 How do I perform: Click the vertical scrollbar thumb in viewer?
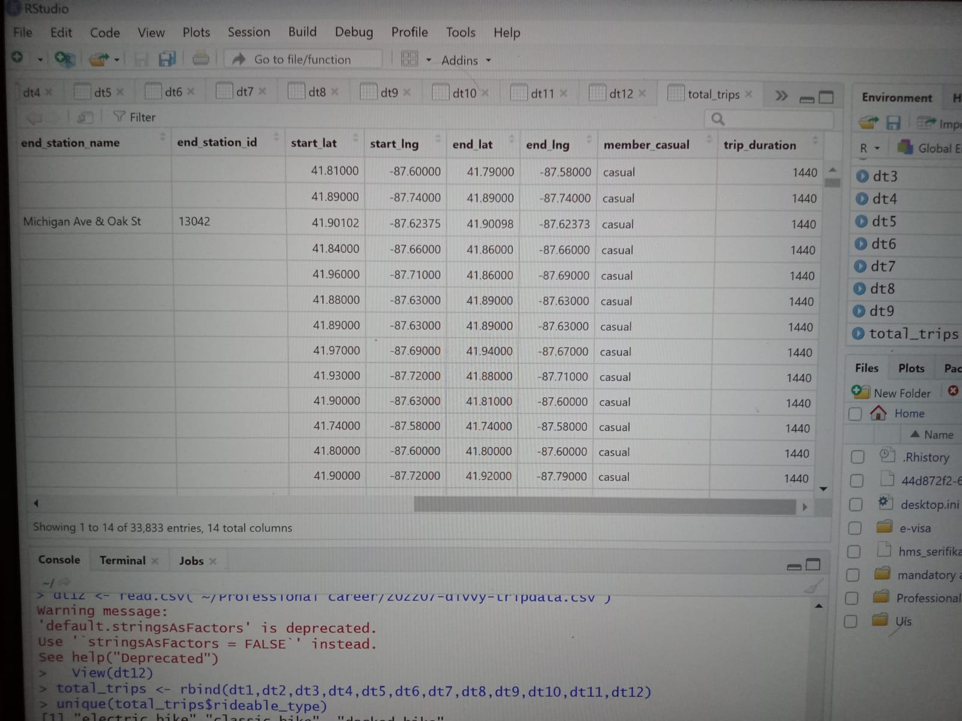832,183
